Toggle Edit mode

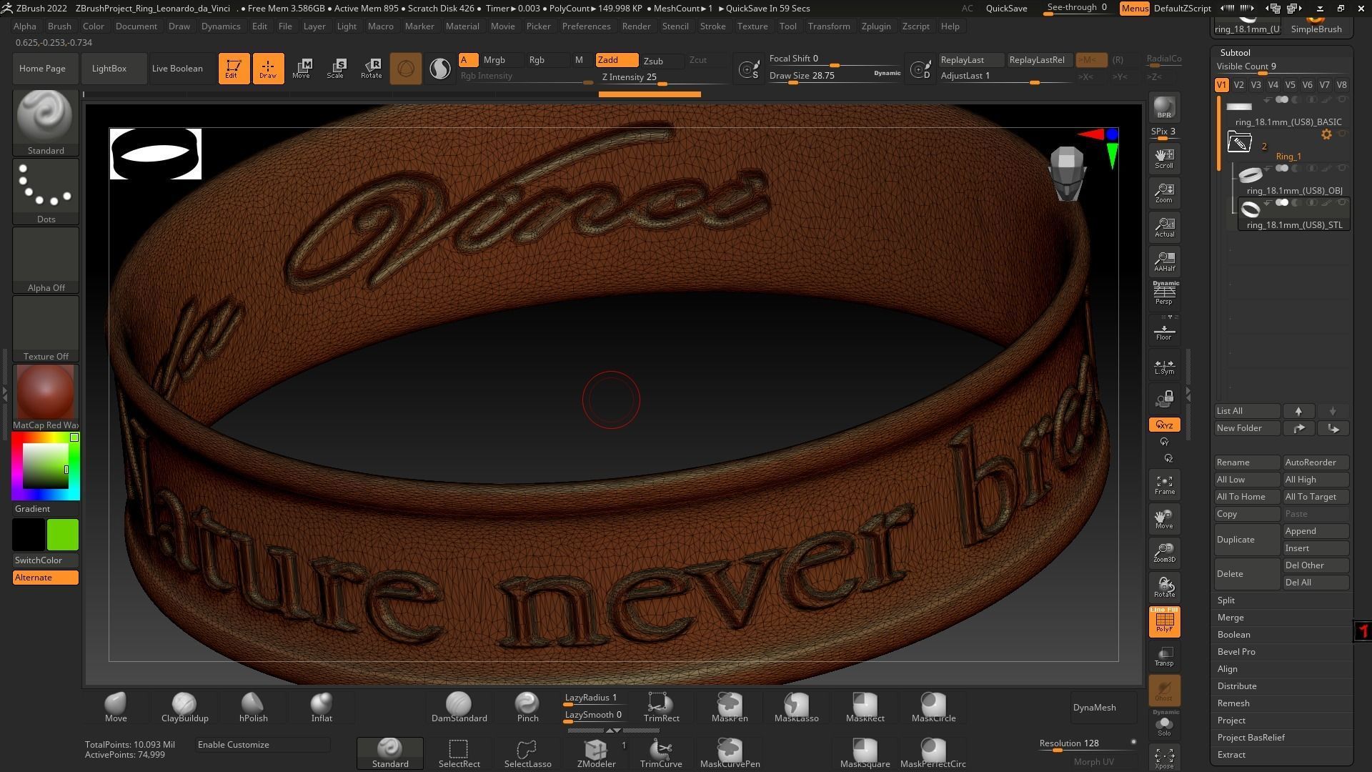coord(234,69)
